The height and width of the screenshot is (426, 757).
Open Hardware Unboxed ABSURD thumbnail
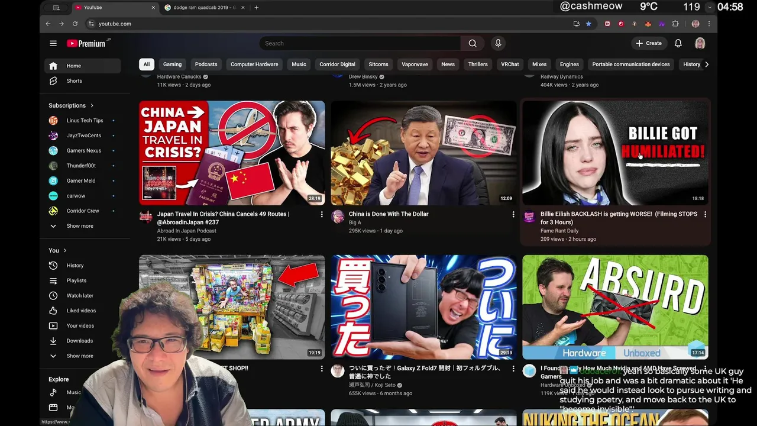[615, 307]
